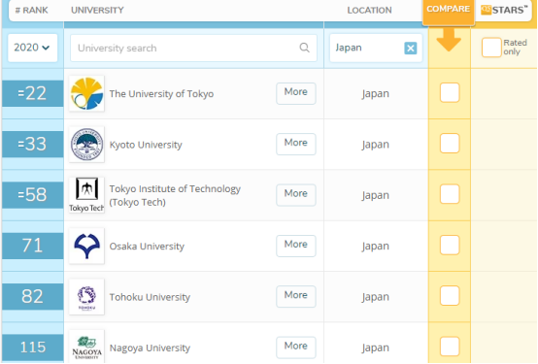The height and width of the screenshot is (364, 538).
Task: Enable the Rated only checkbox
Action: click(x=491, y=48)
